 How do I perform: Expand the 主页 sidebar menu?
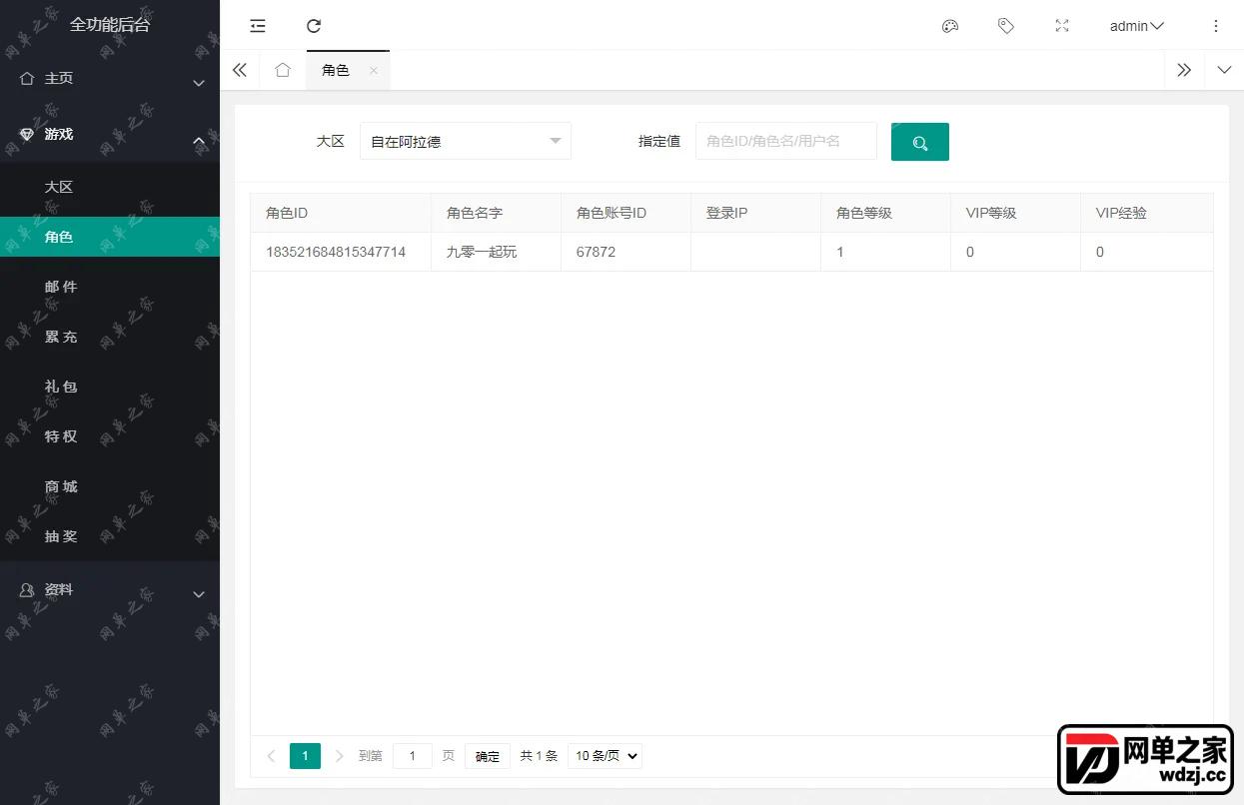[110, 79]
